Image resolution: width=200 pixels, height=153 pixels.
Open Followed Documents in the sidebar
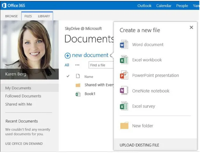pos(23,96)
